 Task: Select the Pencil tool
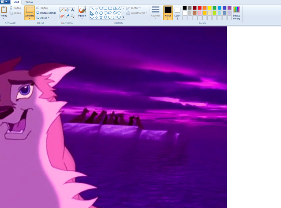(62, 10)
